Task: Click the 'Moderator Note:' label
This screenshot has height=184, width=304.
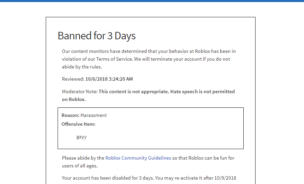Action: click(x=80, y=91)
